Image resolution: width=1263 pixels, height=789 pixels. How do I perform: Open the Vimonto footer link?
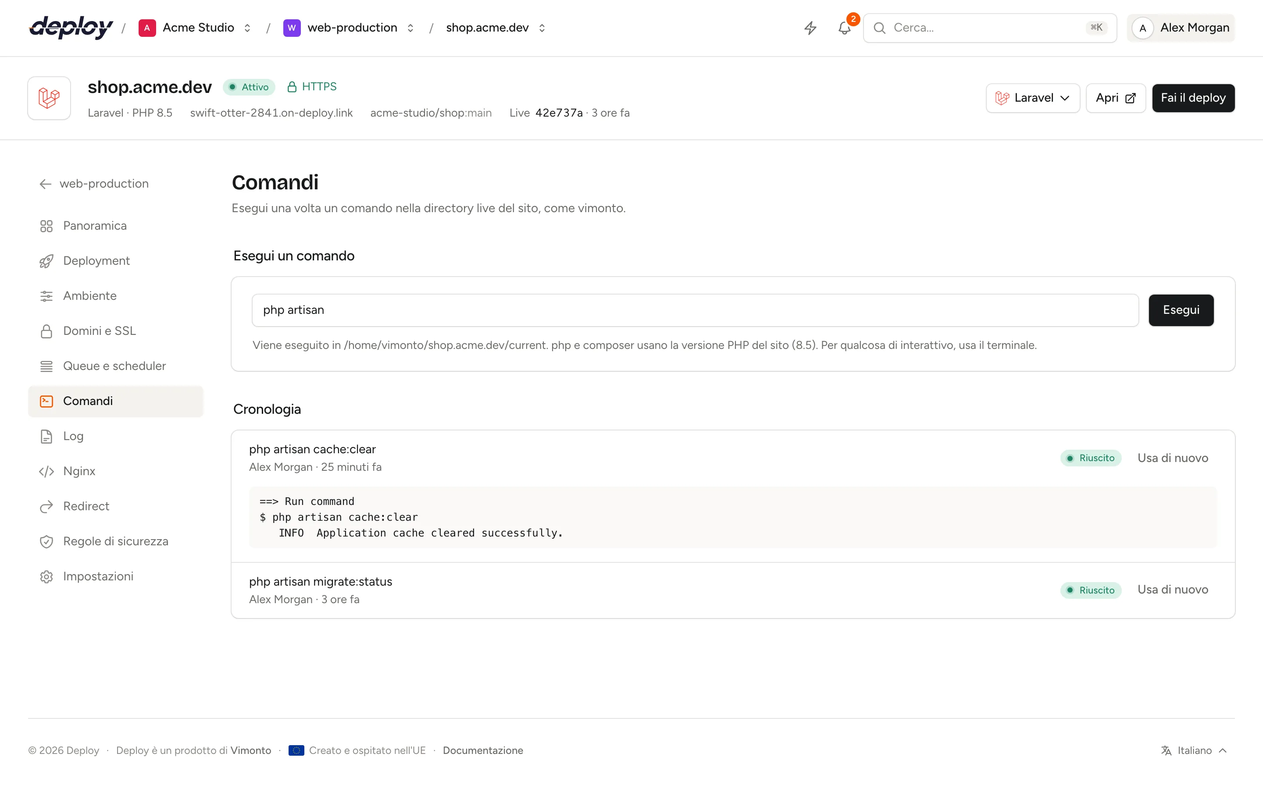point(250,750)
